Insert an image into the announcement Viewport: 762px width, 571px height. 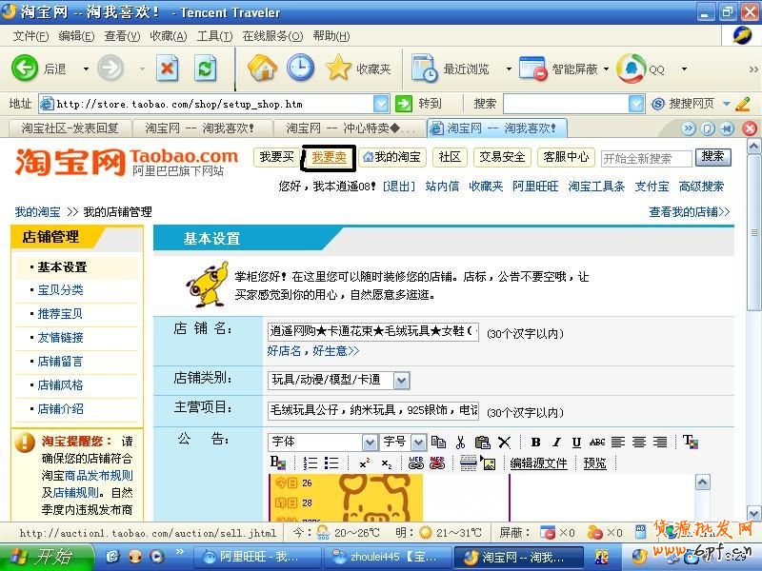point(489,463)
